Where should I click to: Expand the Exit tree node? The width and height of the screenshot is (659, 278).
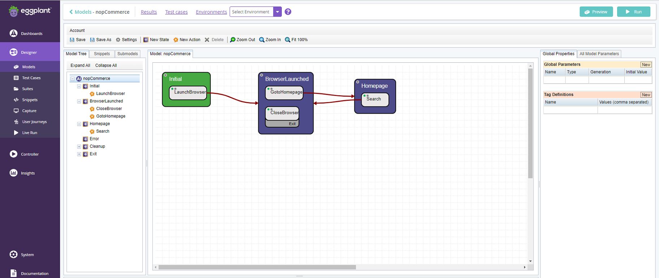tap(79, 154)
